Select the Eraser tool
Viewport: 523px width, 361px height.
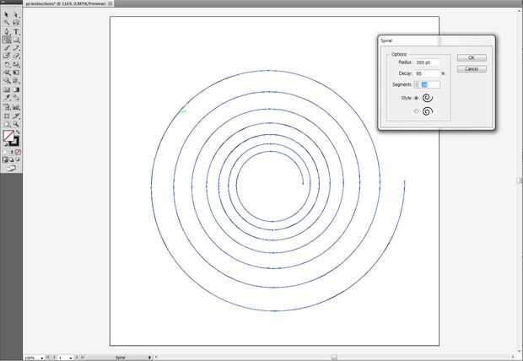(x=16, y=56)
